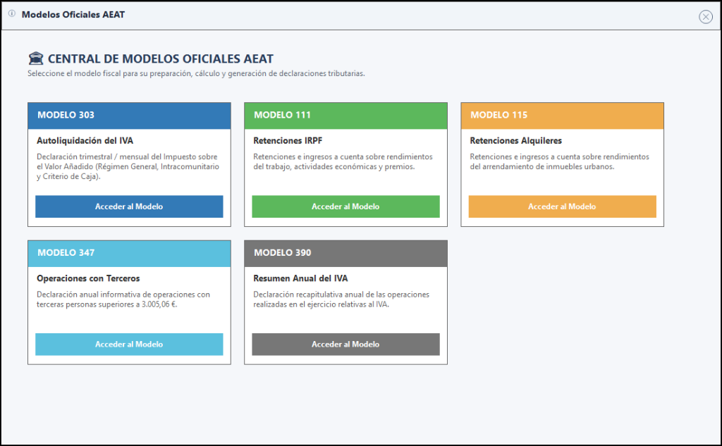Image resolution: width=722 pixels, height=446 pixels.
Task: Select the MODELO 390 gray header
Action: coord(345,254)
